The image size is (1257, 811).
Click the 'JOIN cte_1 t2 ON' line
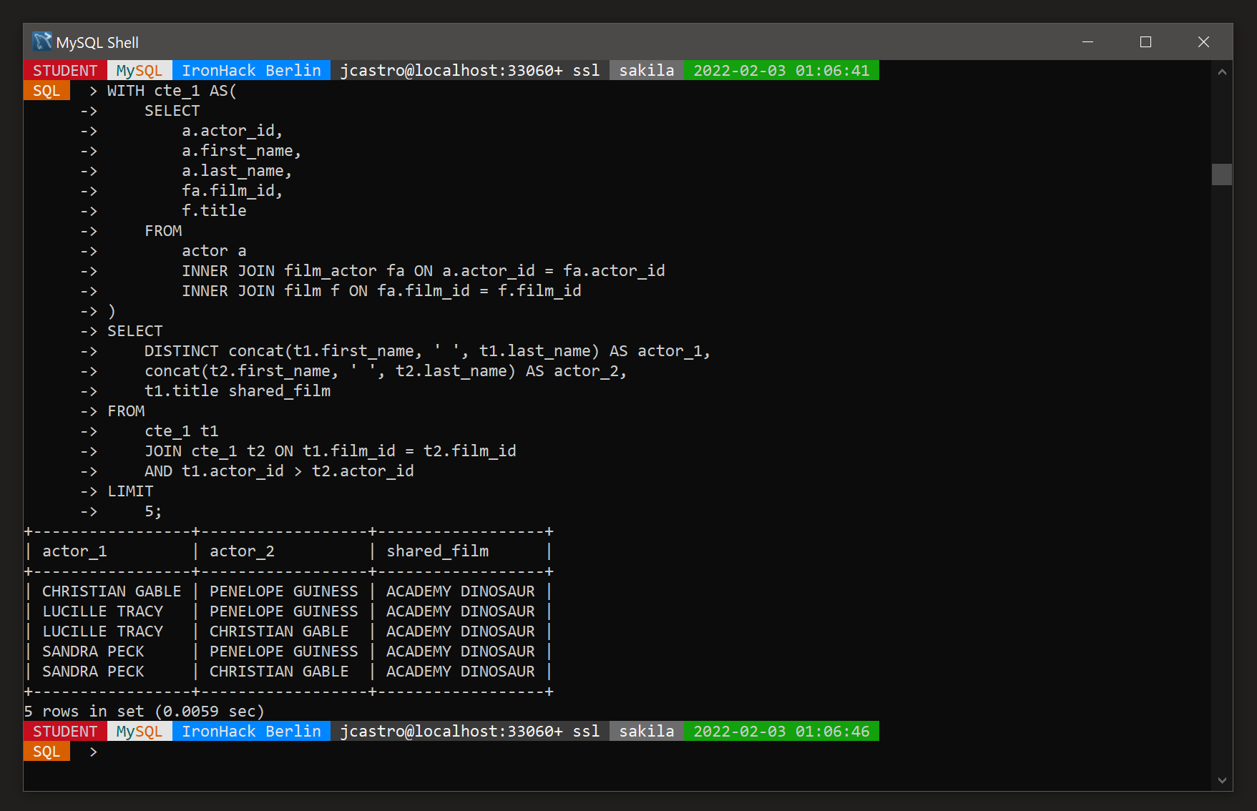(331, 451)
